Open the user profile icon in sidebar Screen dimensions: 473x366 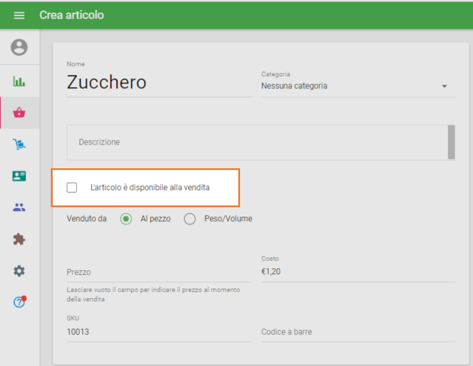(x=20, y=48)
